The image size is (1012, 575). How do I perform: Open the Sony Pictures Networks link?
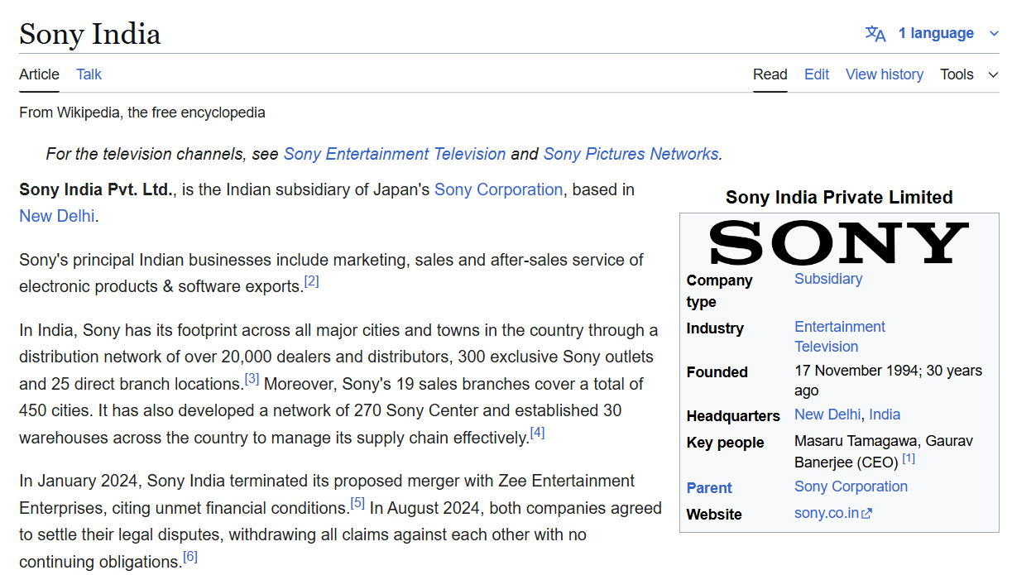tap(631, 154)
